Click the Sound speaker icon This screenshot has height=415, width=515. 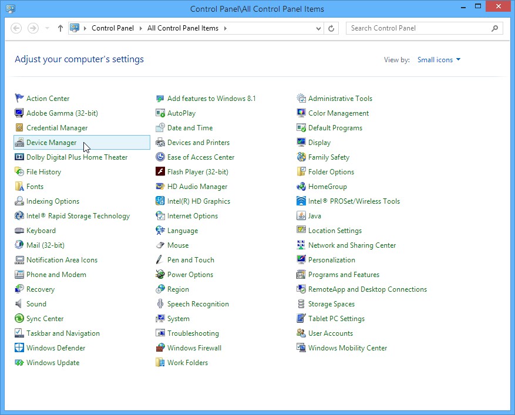coord(19,303)
